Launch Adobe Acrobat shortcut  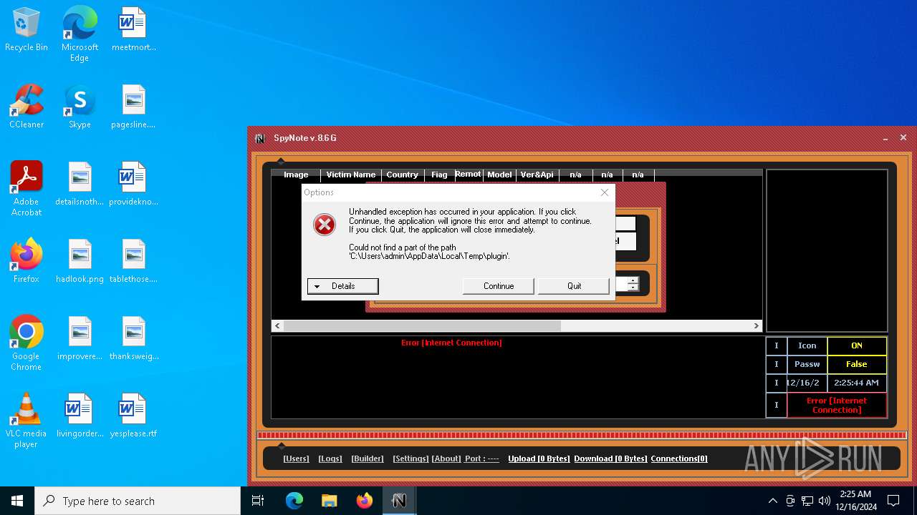tap(27, 189)
